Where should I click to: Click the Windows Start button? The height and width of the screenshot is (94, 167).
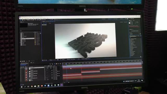pyautogui.click(x=22, y=87)
